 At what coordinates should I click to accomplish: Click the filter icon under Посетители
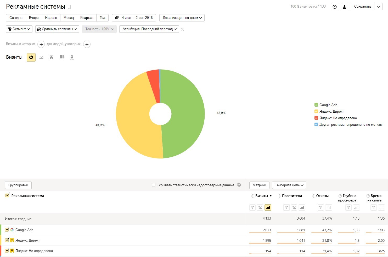286,208
